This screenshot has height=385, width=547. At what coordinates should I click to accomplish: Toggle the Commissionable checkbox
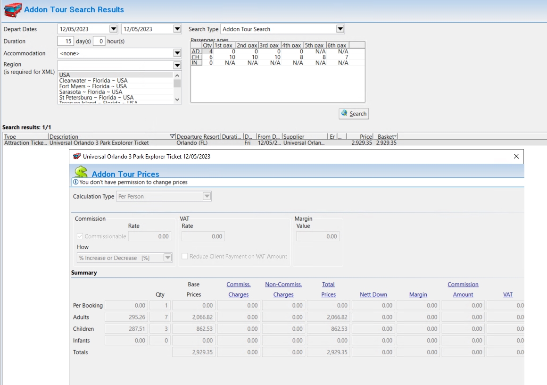point(80,236)
